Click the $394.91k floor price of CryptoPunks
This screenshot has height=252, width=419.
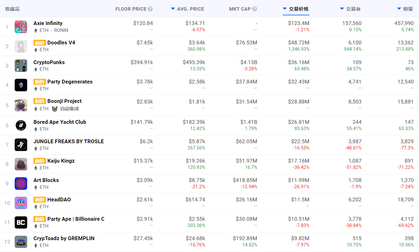tap(142, 62)
